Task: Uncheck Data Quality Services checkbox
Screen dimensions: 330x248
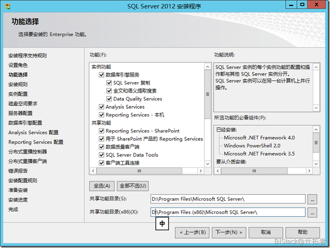Action: pos(109,99)
